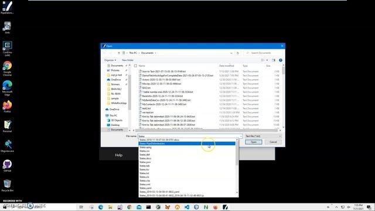375x211 pixels.
Task: Choose the highlighted States-PipeDelimited.txt suggestion
Action: coord(187,144)
